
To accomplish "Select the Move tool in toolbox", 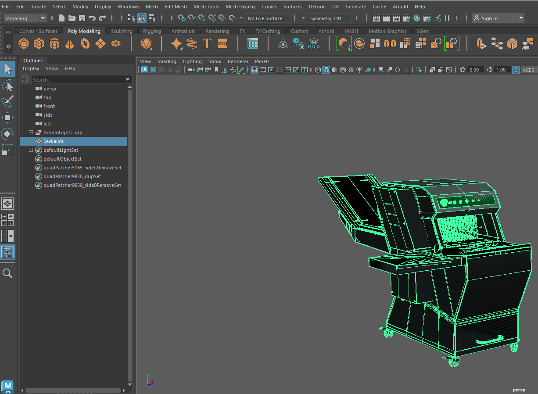I will pos(7,118).
